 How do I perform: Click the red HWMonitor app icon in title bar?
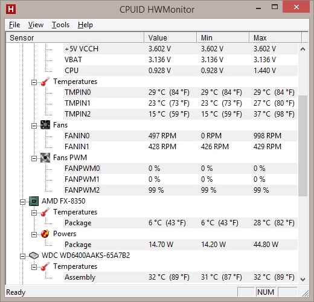[x=11, y=9]
